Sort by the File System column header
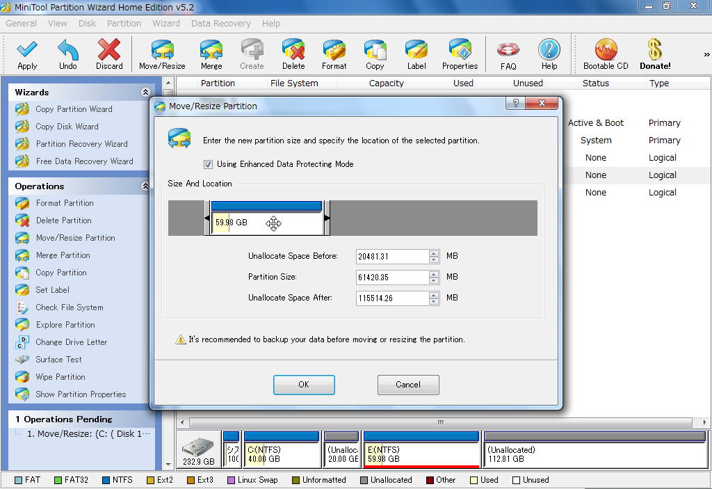The image size is (712, 489). pos(294,83)
